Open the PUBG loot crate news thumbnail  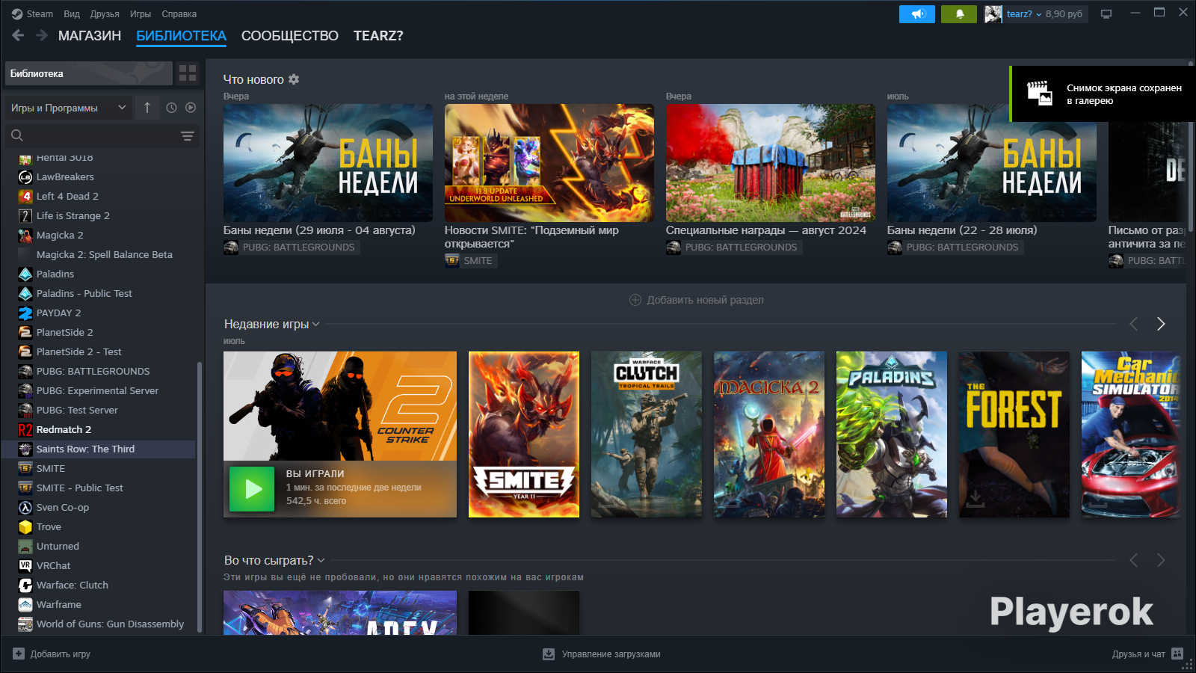[x=771, y=163]
